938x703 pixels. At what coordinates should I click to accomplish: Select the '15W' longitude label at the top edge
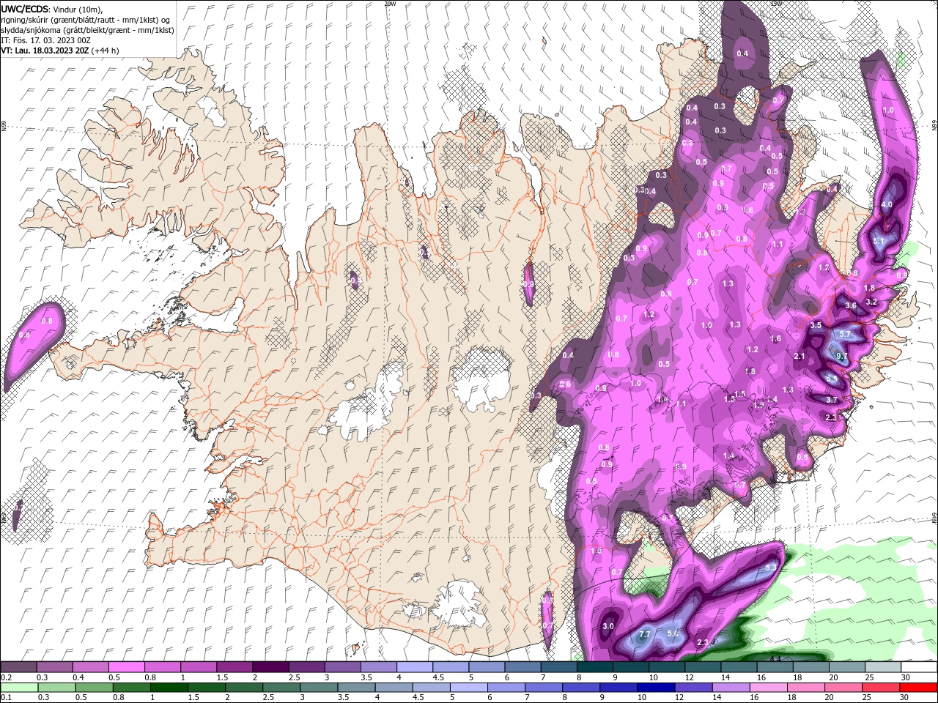(777, 4)
